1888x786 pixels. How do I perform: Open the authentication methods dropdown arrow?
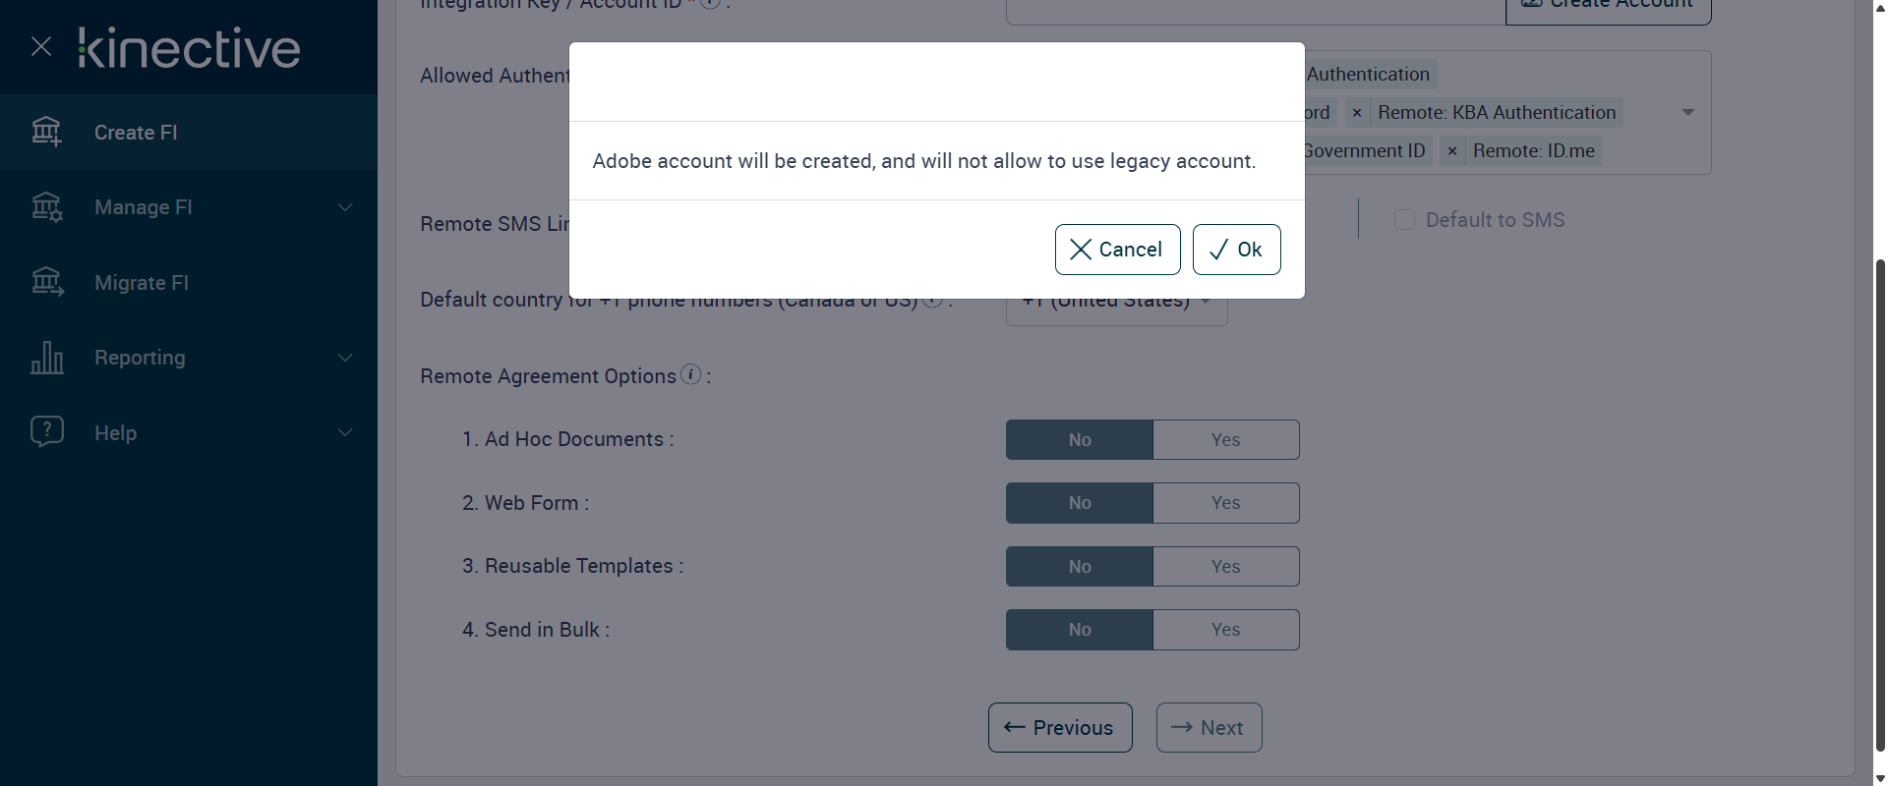tap(1688, 113)
